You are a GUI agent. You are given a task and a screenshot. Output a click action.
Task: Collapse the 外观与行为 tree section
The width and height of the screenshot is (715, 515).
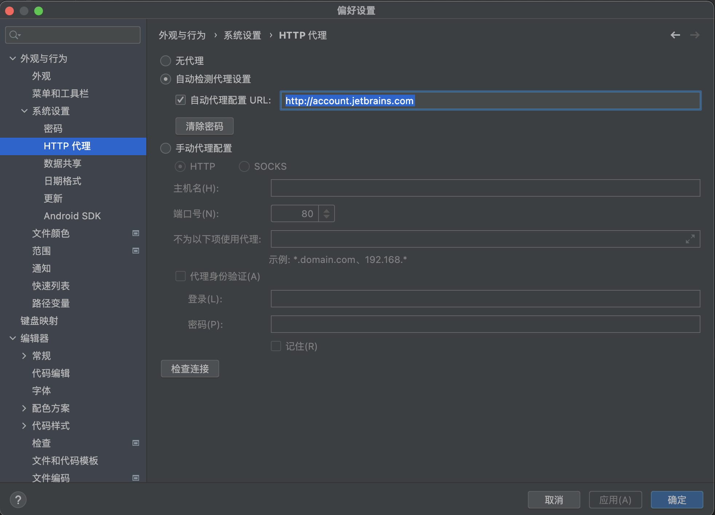tap(13, 58)
